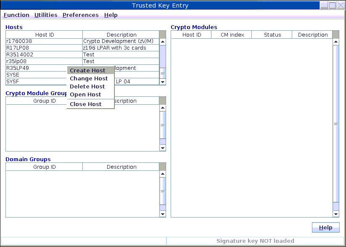346x247 pixels.
Task: Click Description header in Hosts table
Action: pyautogui.click(x=121, y=35)
